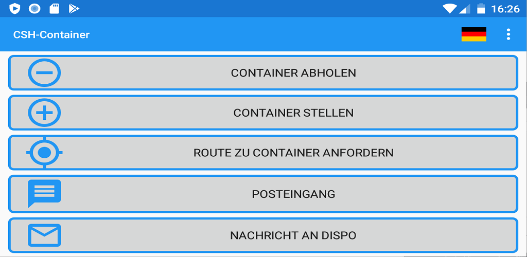This screenshot has width=527, height=257.
Task: Change language via German flag icon
Action: (x=474, y=34)
